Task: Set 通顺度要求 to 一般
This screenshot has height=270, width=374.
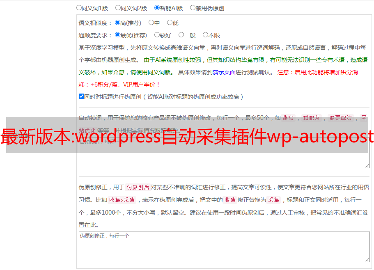Action: click(181, 35)
